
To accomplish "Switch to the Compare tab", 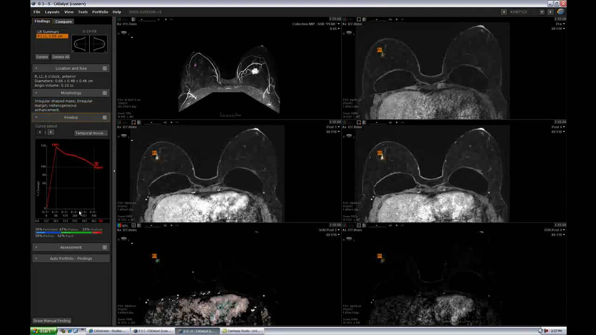I will click(64, 21).
